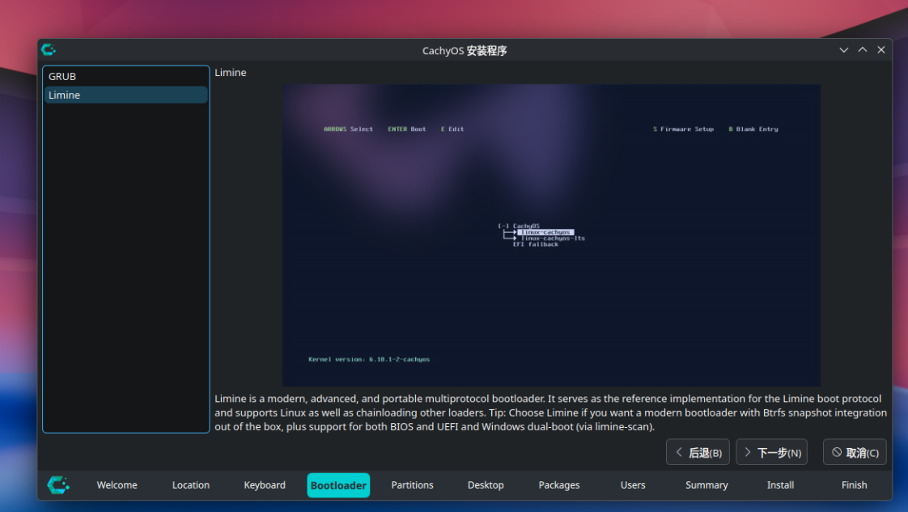Viewport: 908px width, 512px height.
Task: Click the Limine bootloader description paragraph
Action: [x=550, y=413]
